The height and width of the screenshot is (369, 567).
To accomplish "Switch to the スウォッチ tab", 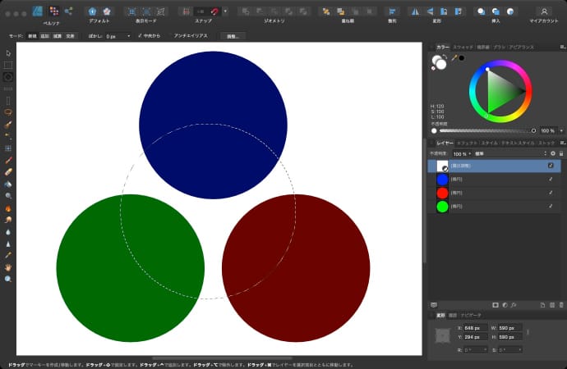I will (463, 48).
